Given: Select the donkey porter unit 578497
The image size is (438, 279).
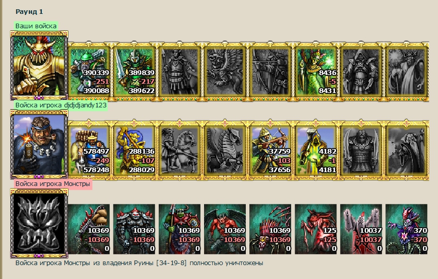Looking at the screenshot, I should (x=89, y=151).
